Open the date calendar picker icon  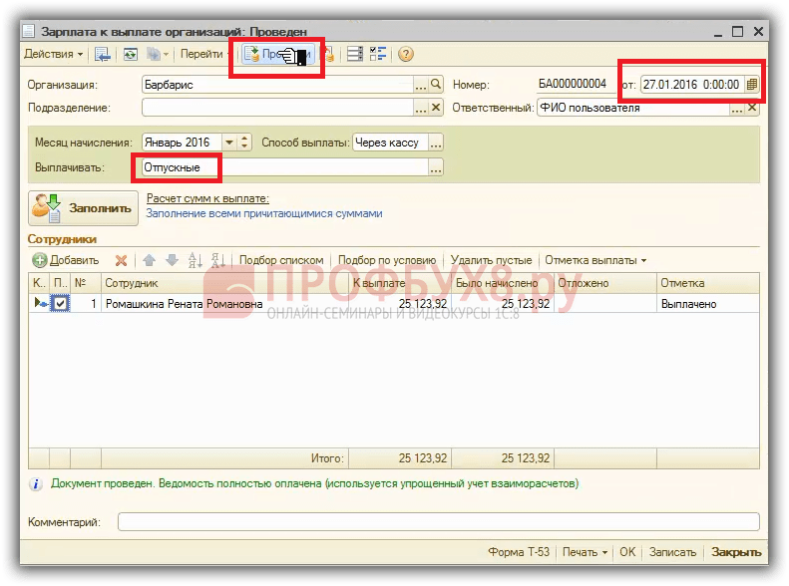pyautogui.click(x=752, y=84)
